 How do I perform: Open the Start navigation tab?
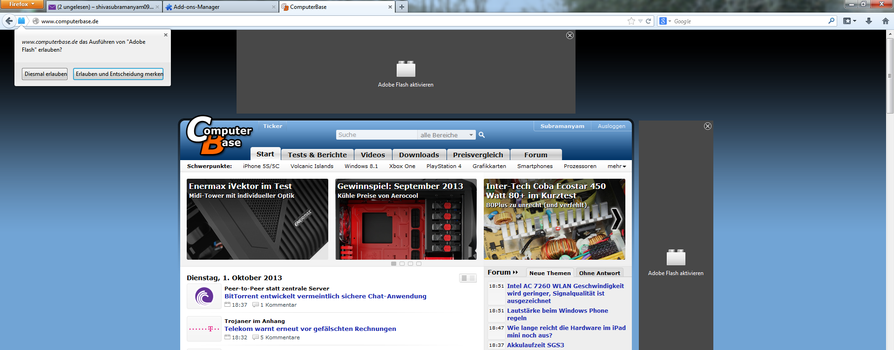265,154
